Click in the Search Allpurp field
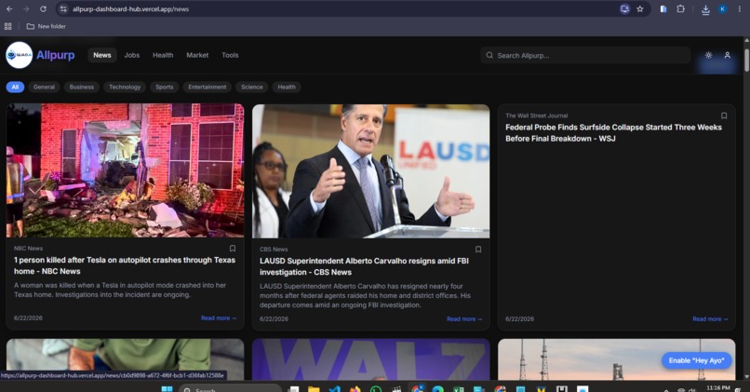Screen dimensions: 750x392 pos(586,56)
